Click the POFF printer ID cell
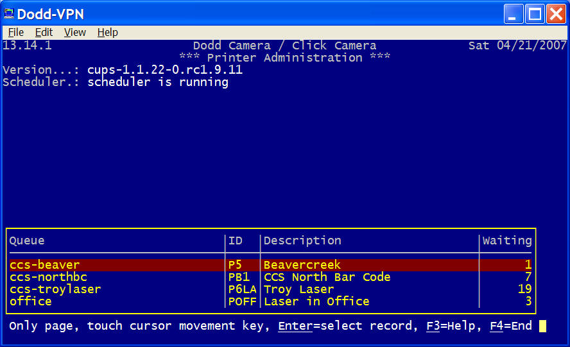The image size is (570, 347). pos(242,301)
